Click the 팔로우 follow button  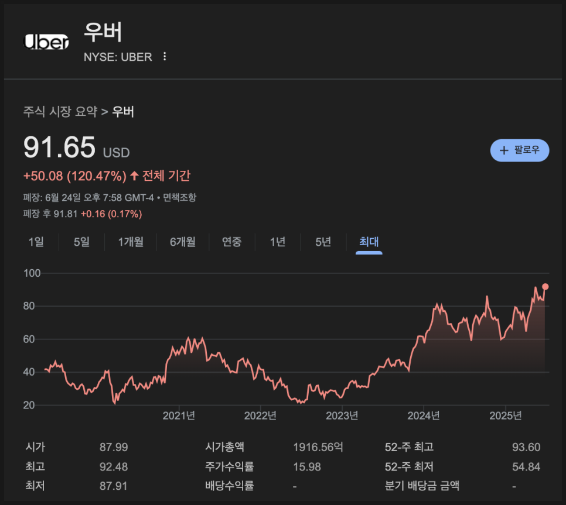coord(520,150)
